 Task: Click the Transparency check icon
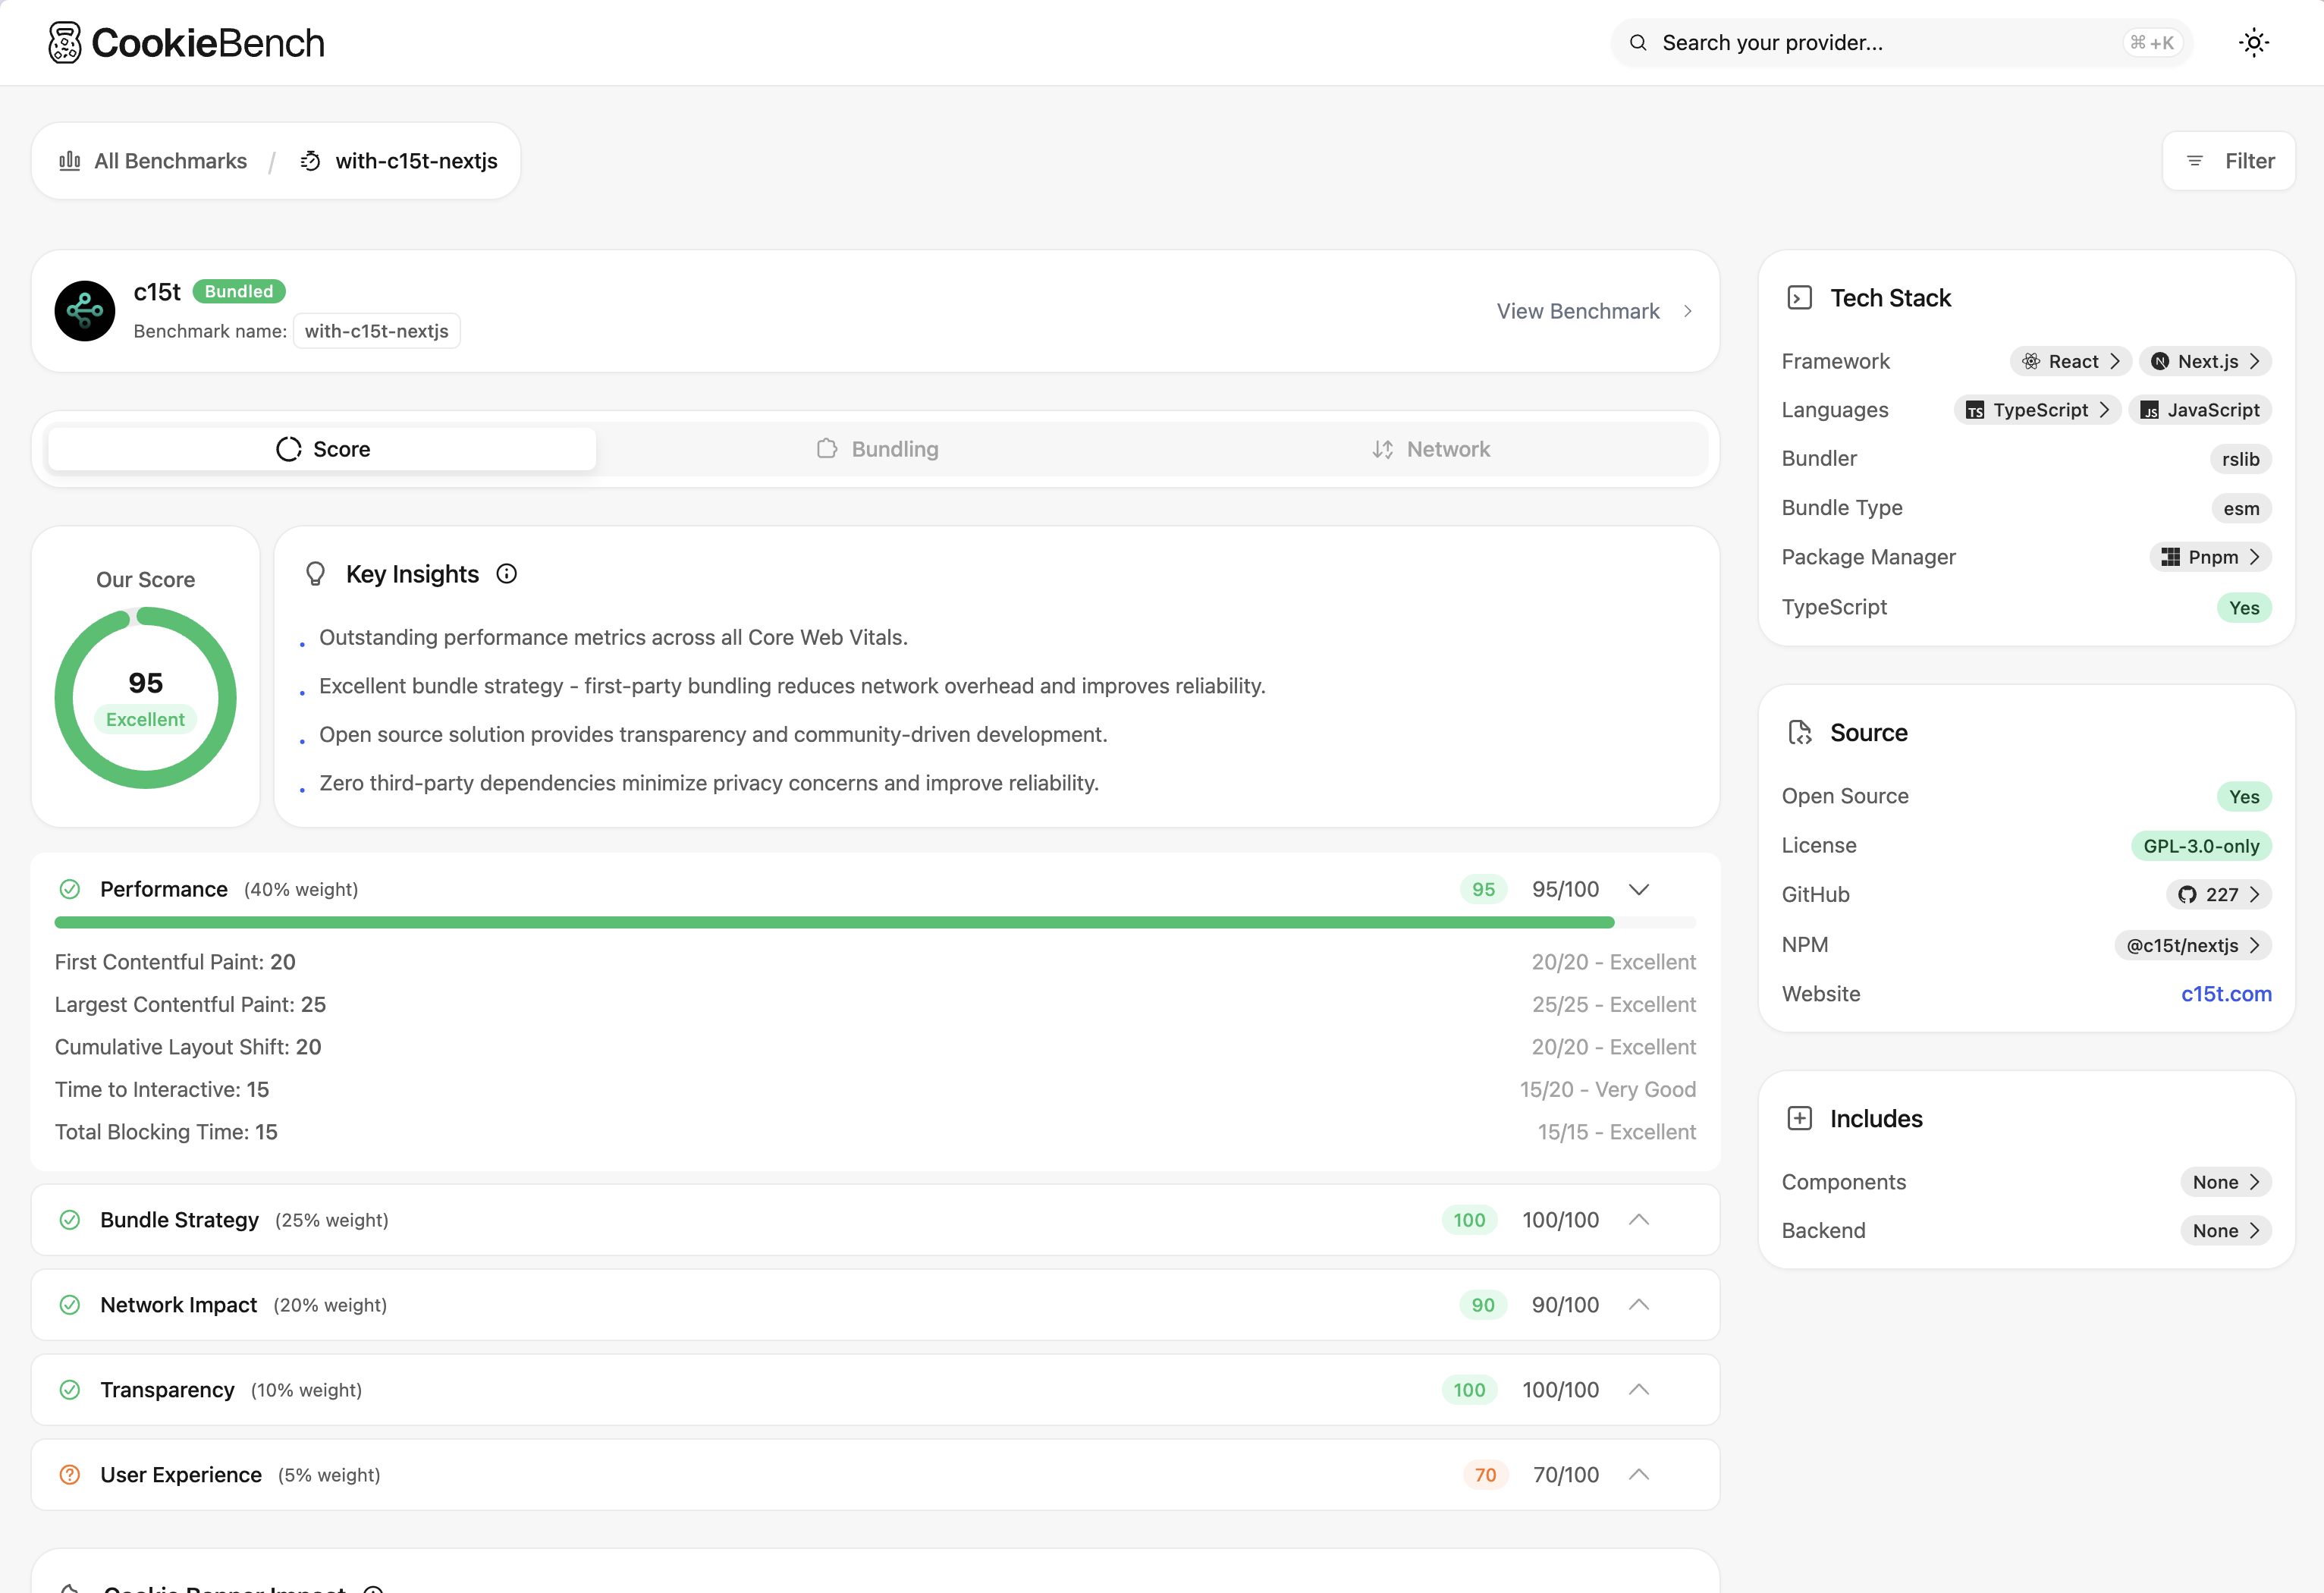pyautogui.click(x=70, y=1389)
